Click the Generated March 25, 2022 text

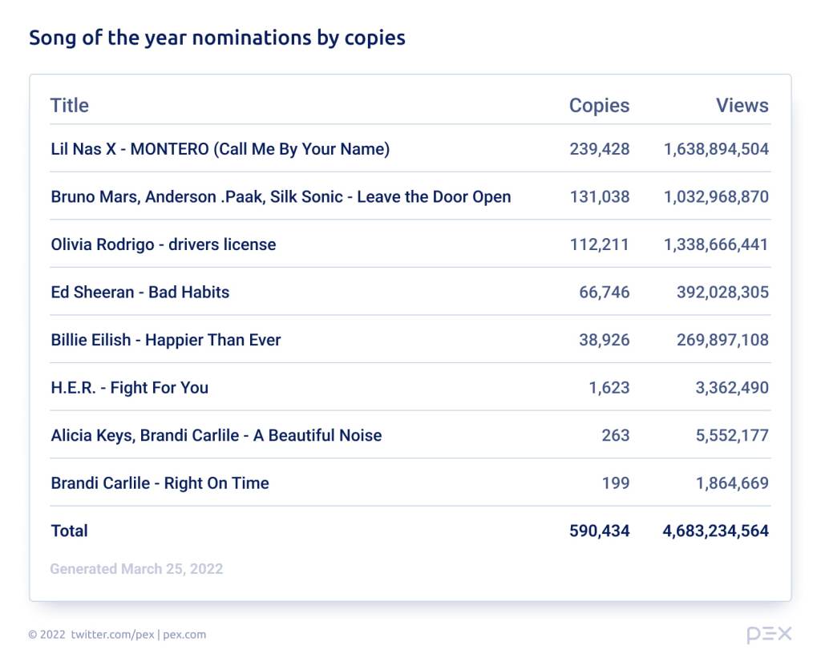pos(136,569)
